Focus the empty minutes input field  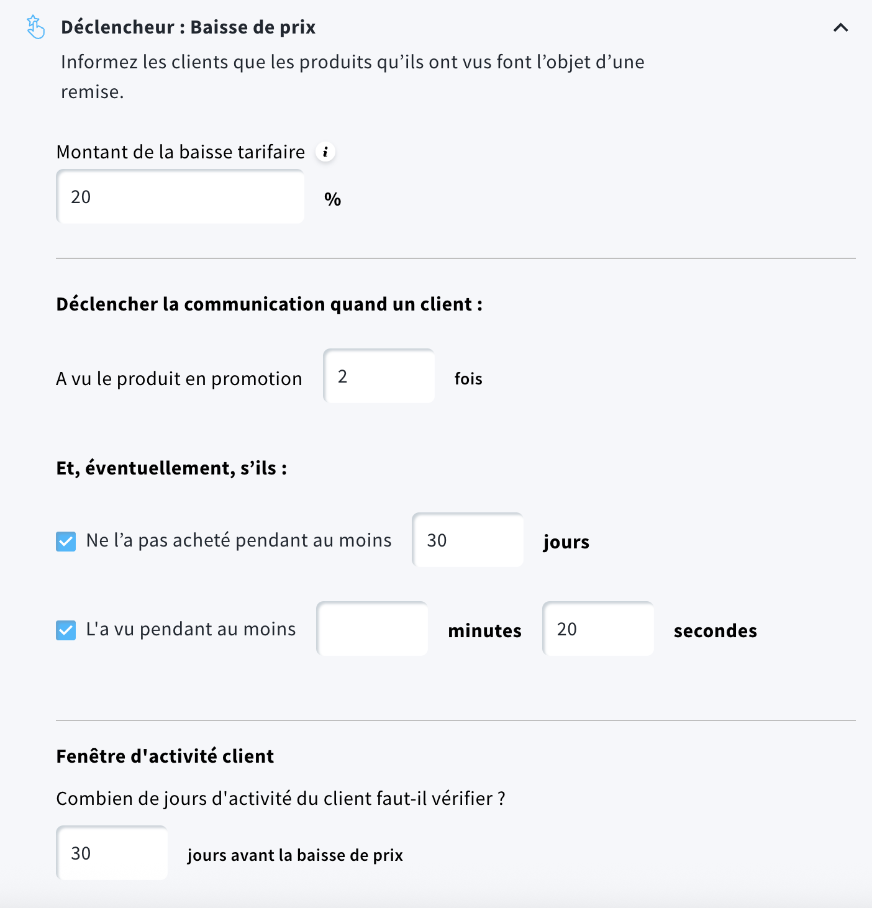pos(371,629)
